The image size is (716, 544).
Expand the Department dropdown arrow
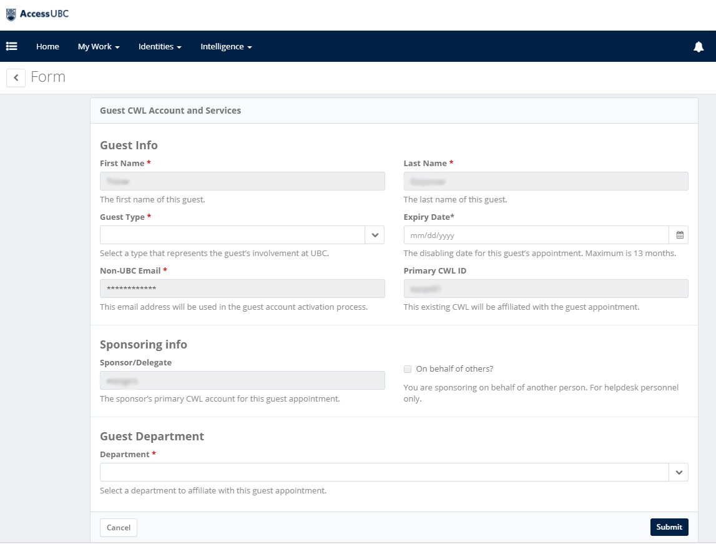679,472
